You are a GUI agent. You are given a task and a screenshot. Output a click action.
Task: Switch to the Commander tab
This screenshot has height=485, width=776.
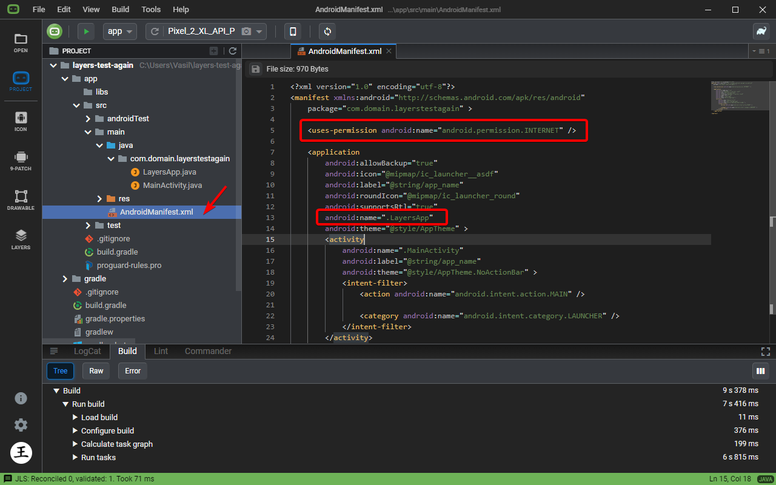coord(208,351)
